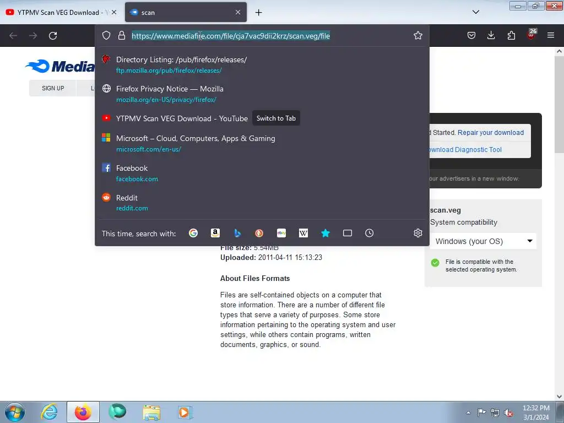Go back one page
Image resolution: width=564 pixels, height=423 pixels.
(x=13, y=36)
